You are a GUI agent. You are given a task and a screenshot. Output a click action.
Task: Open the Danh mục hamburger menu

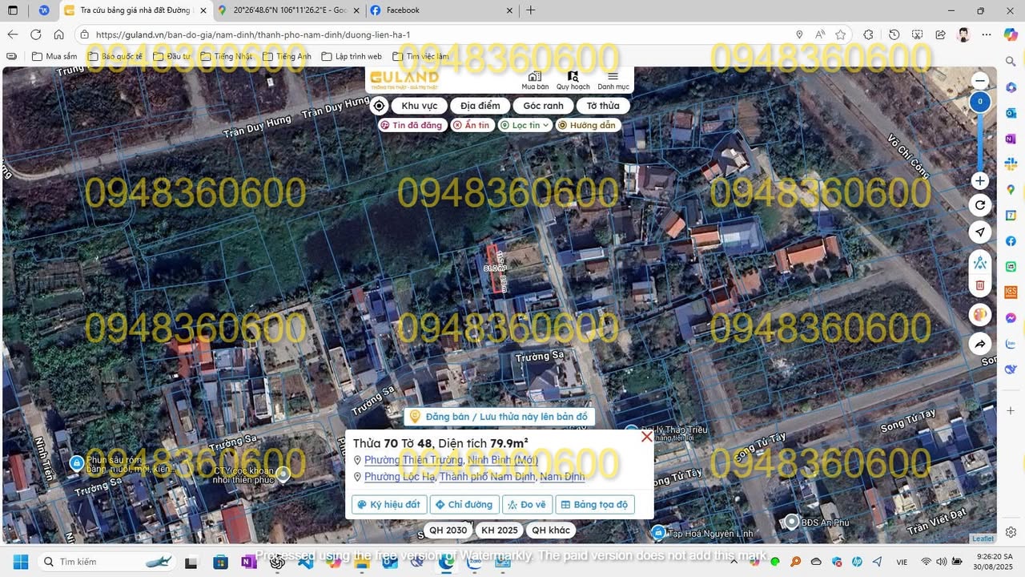pos(613,80)
